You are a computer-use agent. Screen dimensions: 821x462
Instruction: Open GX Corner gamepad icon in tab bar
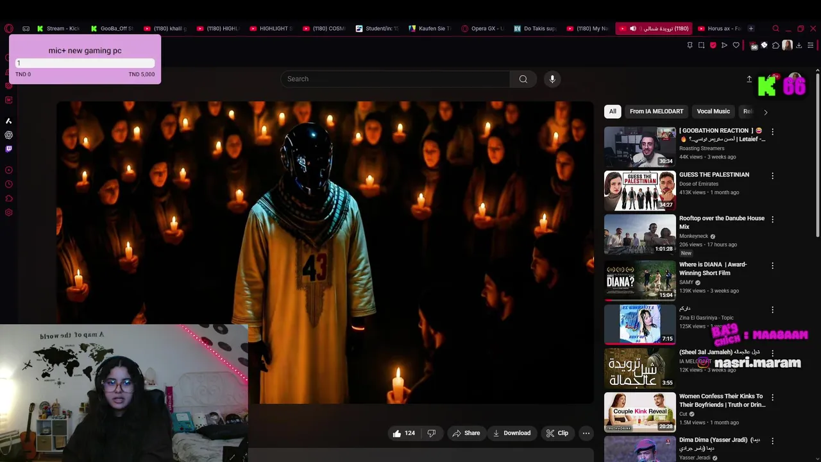tap(26, 28)
